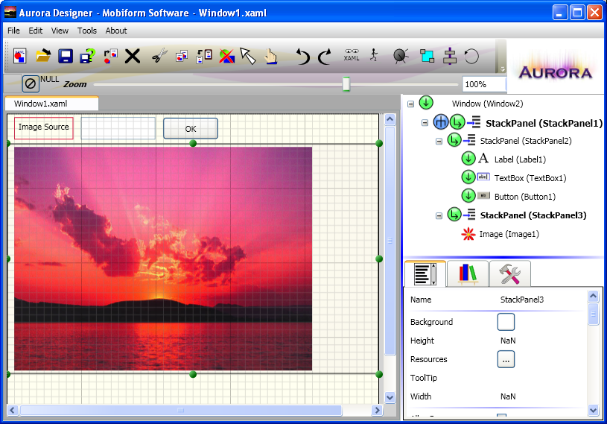
Task: Select Image (Image1) in the tree
Action: pyautogui.click(x=509, y=234)
